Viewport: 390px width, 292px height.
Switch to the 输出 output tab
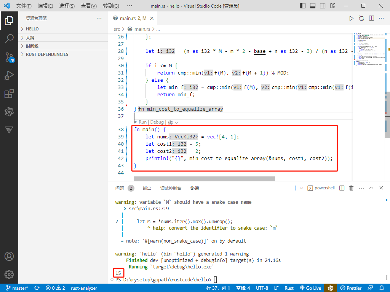(x=147, y=188)
